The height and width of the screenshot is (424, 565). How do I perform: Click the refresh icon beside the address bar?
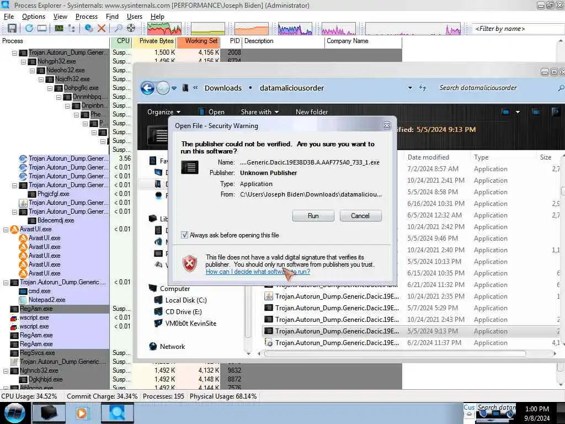pyautogui.click(x=423, y=88)
